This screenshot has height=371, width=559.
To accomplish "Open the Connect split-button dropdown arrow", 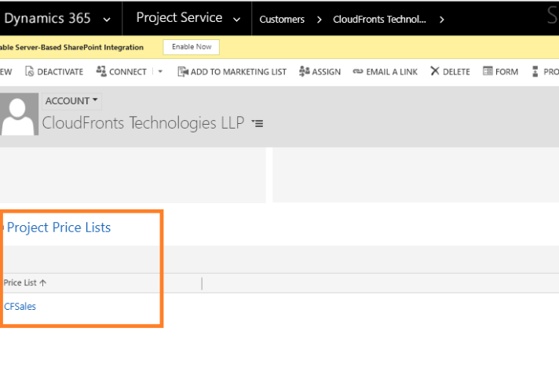I will coord(160,71).
